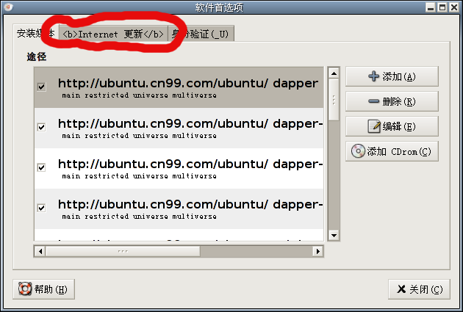Open the Internet 更新 tab
Image resolution: width=463 pixels, height=312 pixels.
click(113, 34)
